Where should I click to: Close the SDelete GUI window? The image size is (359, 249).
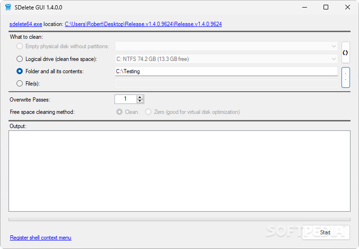(x=347, y=7)
